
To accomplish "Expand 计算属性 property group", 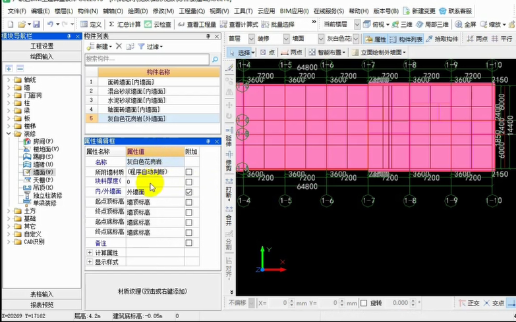I will coord(90,252).
